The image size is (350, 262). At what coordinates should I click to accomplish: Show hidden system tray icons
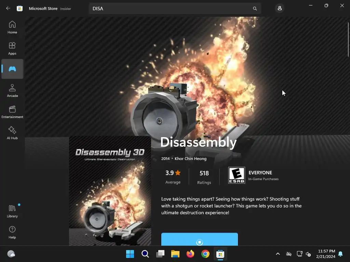(x=278, y=254)
